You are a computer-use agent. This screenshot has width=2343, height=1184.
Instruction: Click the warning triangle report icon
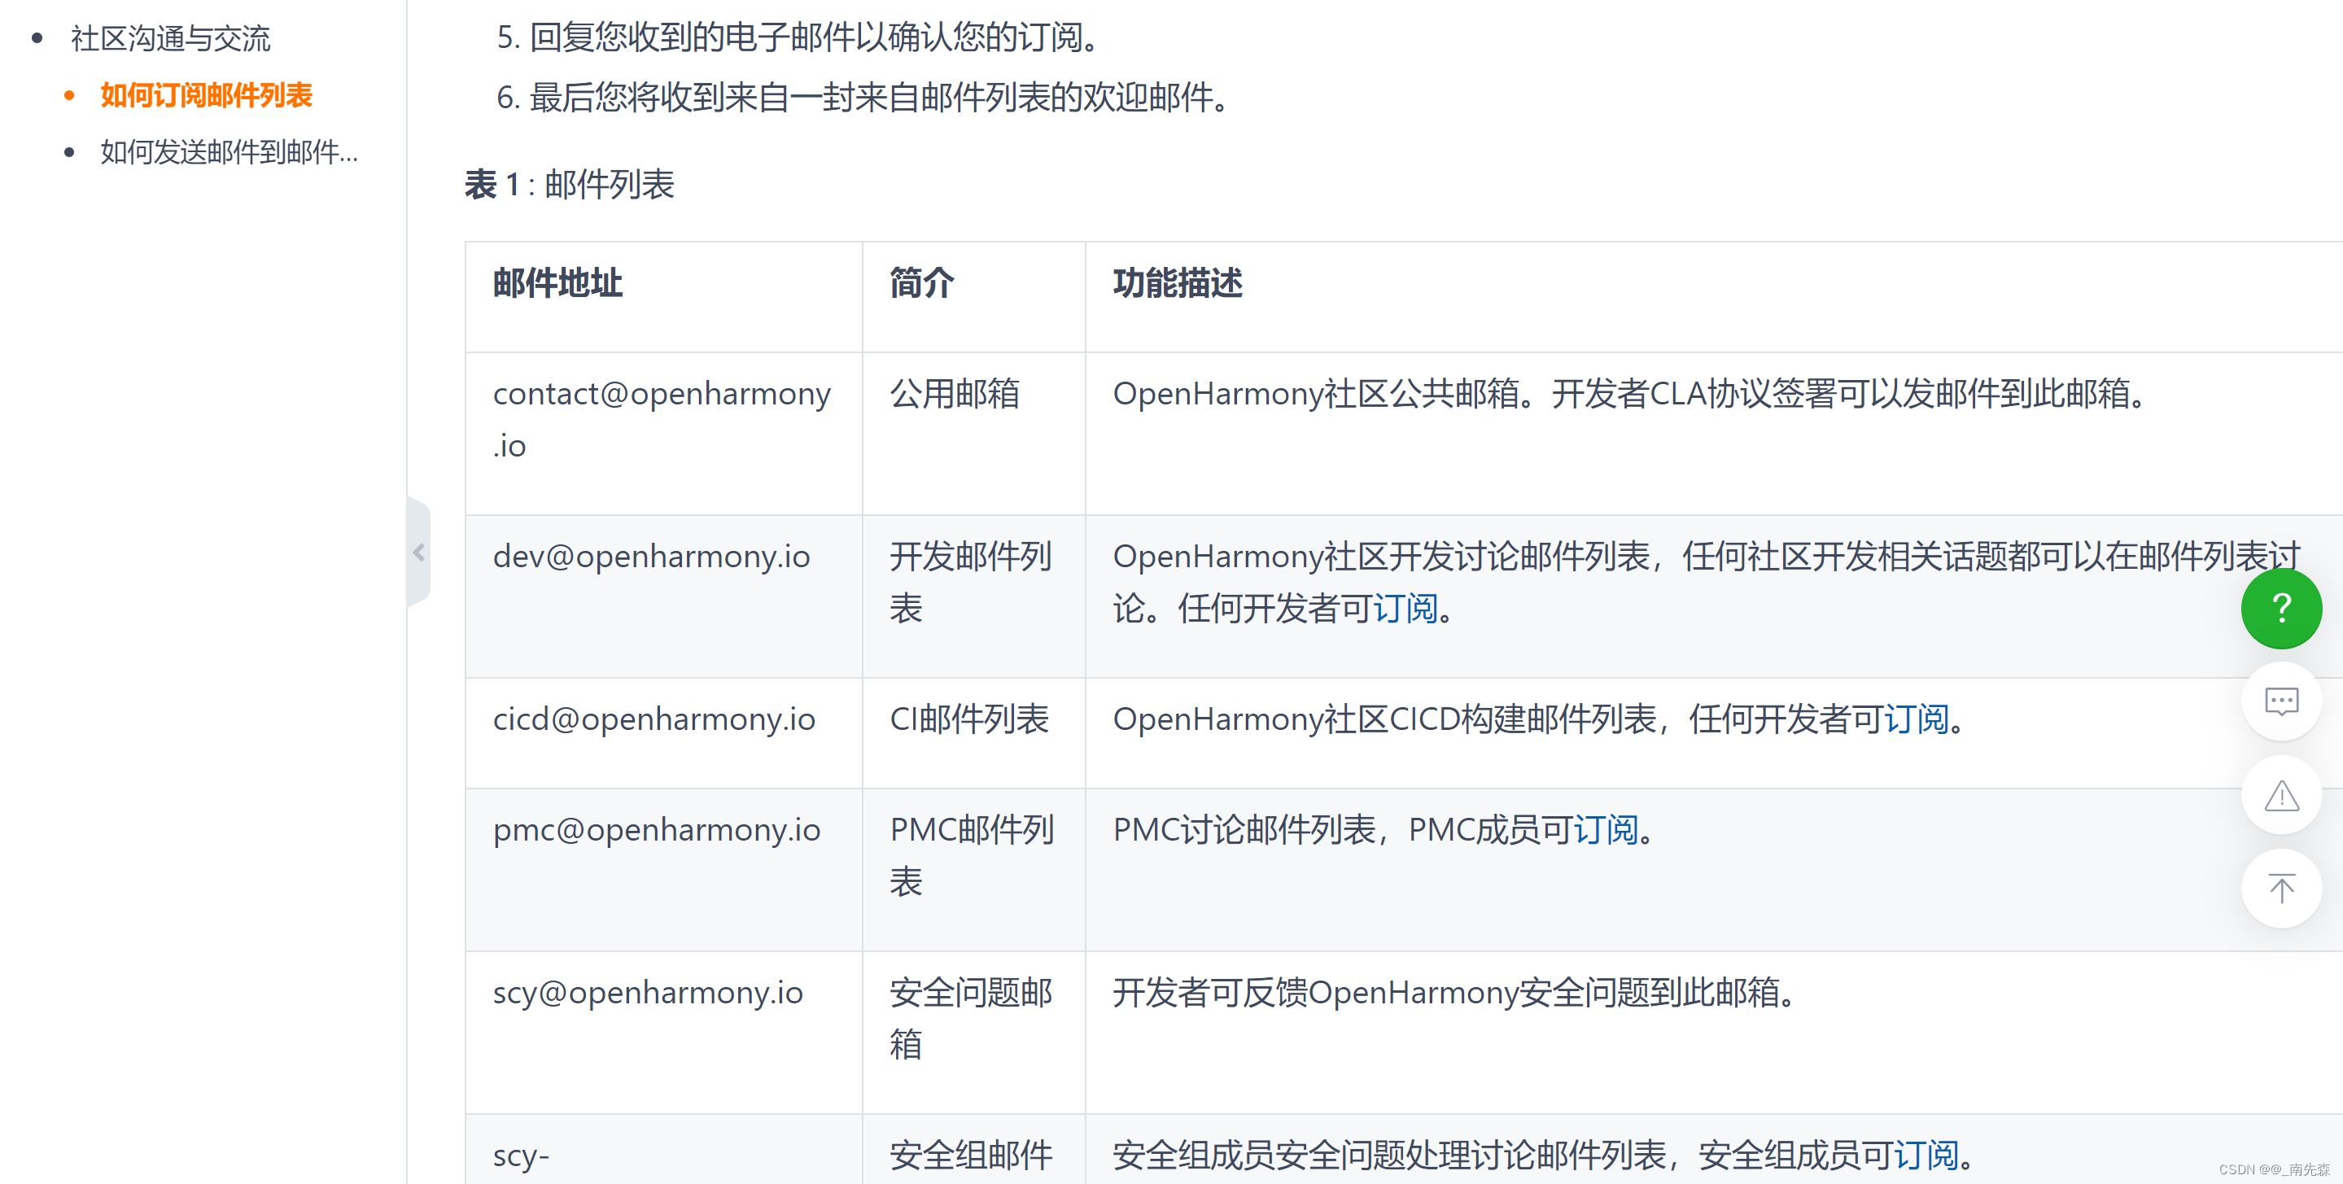coord(2280,795)
